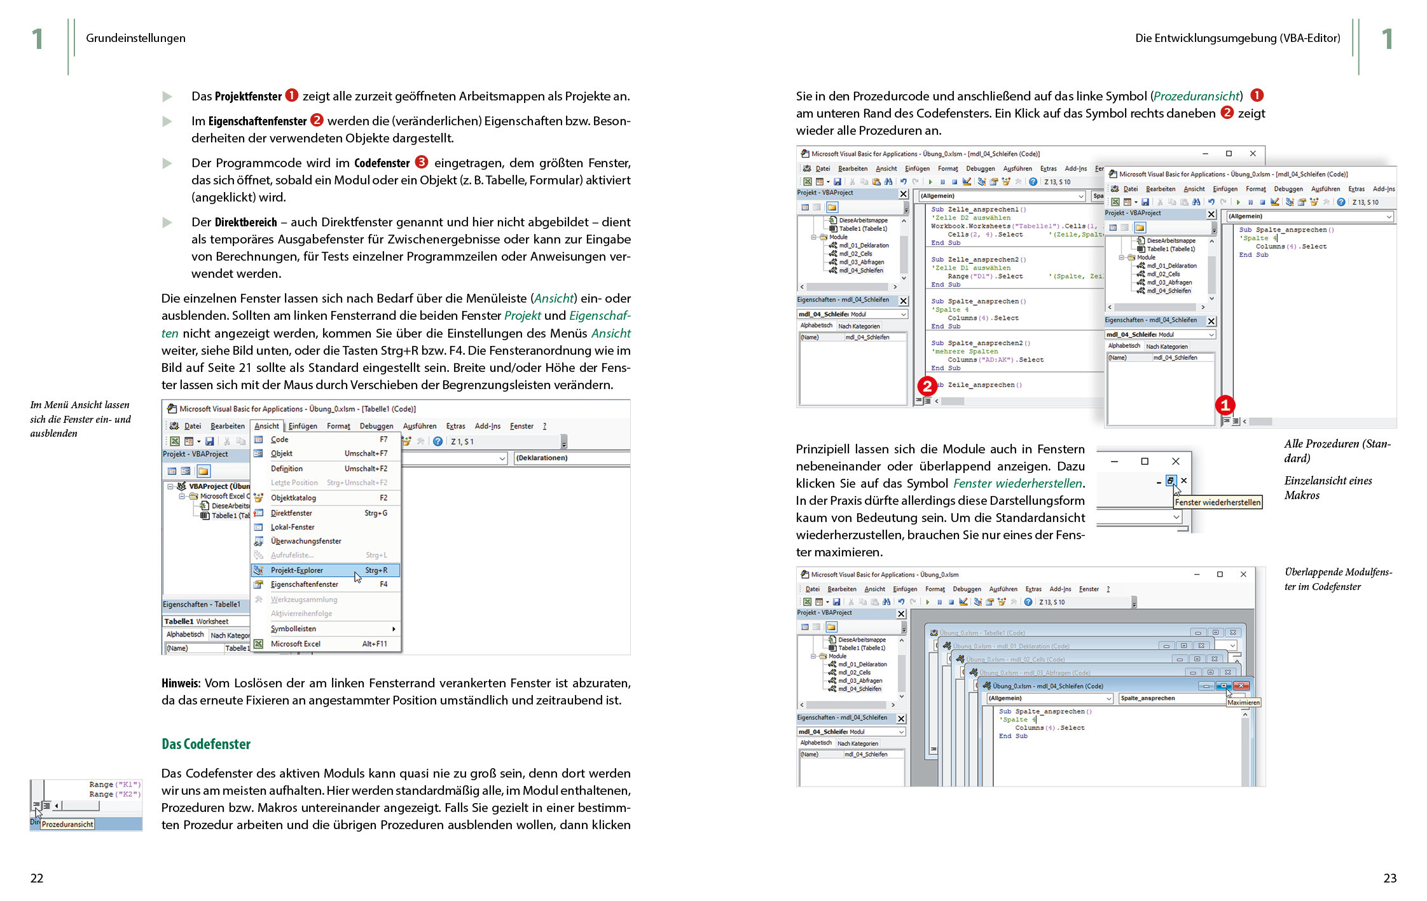The height and width of the screenshot is (901, 1427).
Task: Click Eigenschaftenfenster entry in Ansicht menu
Action: pos(304,584)
